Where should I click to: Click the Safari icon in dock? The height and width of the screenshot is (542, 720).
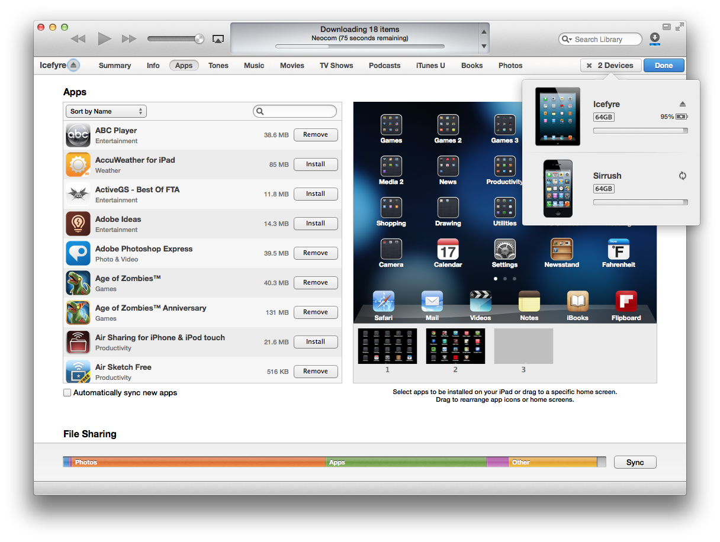tap(384, 302)
